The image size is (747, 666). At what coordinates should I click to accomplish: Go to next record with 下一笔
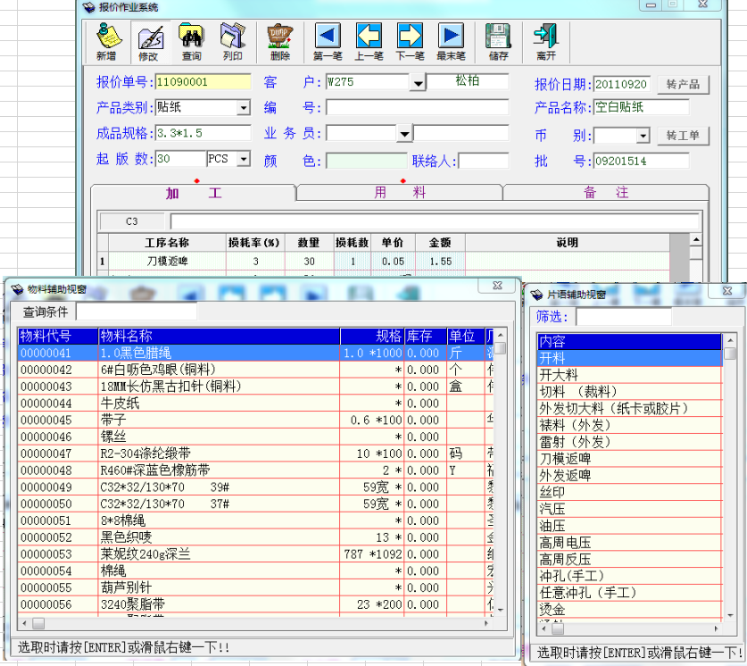tap(410, 42)
